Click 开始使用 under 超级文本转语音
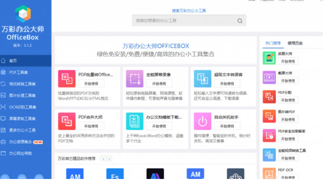 (x=227, y=84)
